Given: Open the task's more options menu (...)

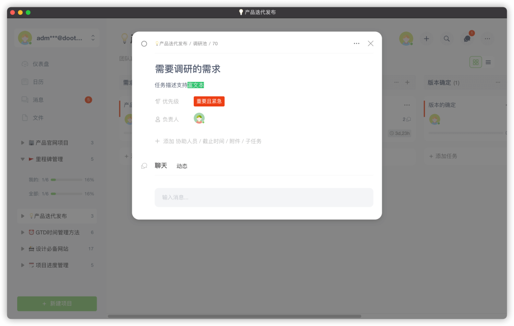Looking at the screenshot, I should (x=356, y=43).
